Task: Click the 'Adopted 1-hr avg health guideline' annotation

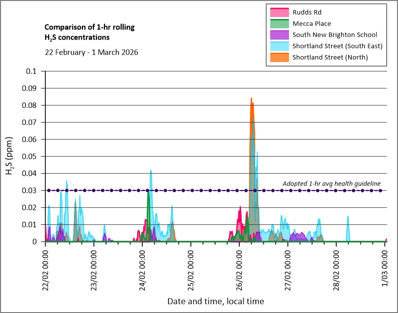Action: 332,183
